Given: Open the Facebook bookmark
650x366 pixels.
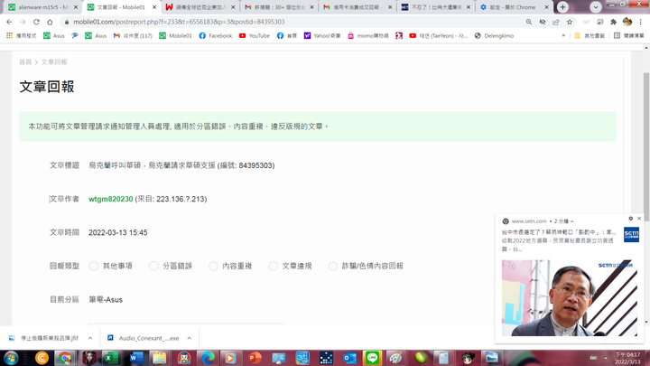Looking at the screenshot, I should (x=216, y=35).
